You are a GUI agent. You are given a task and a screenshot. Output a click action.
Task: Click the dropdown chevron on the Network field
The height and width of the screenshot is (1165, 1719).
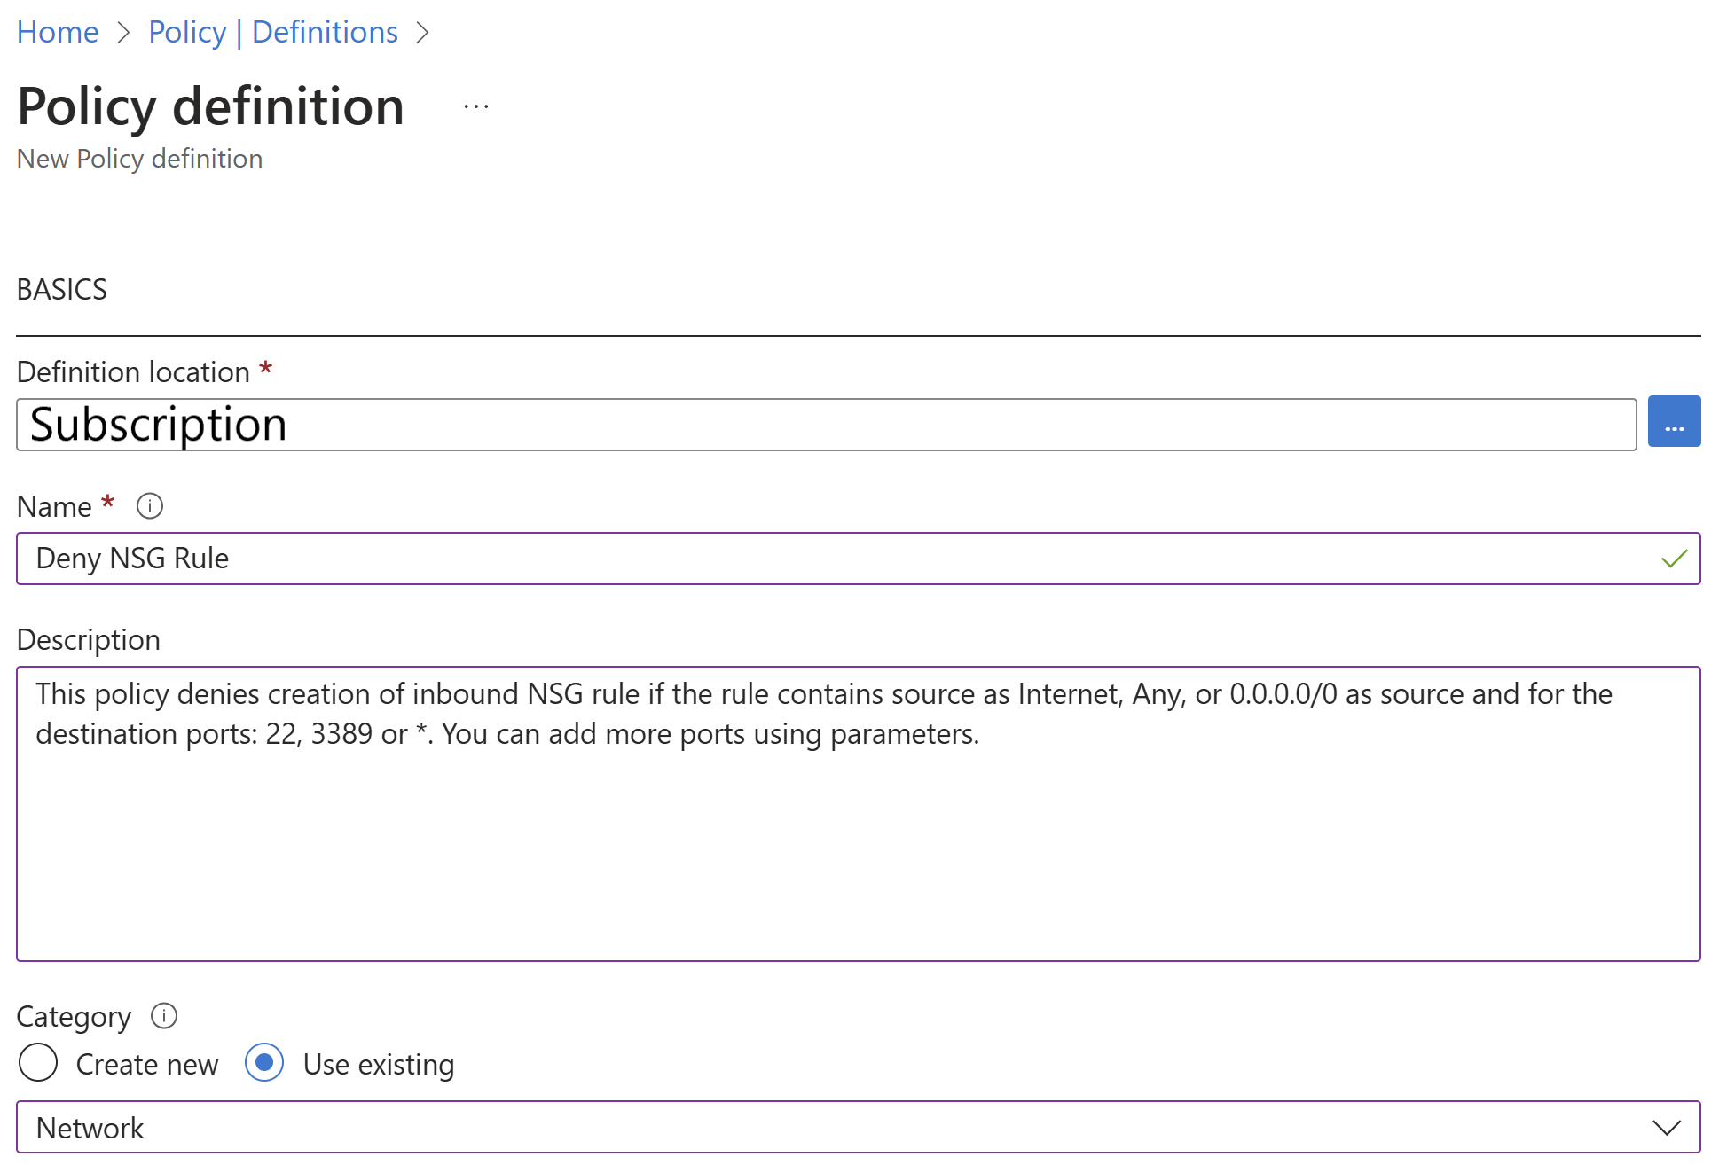(1665, 1128)
